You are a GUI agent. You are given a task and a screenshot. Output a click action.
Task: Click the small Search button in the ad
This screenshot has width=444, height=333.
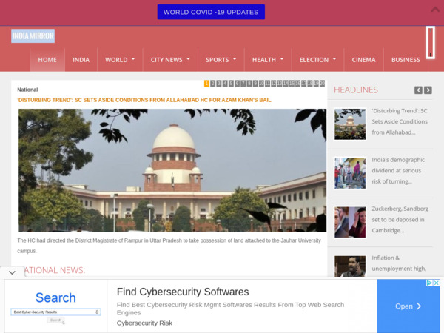click(x=55, y=320)
